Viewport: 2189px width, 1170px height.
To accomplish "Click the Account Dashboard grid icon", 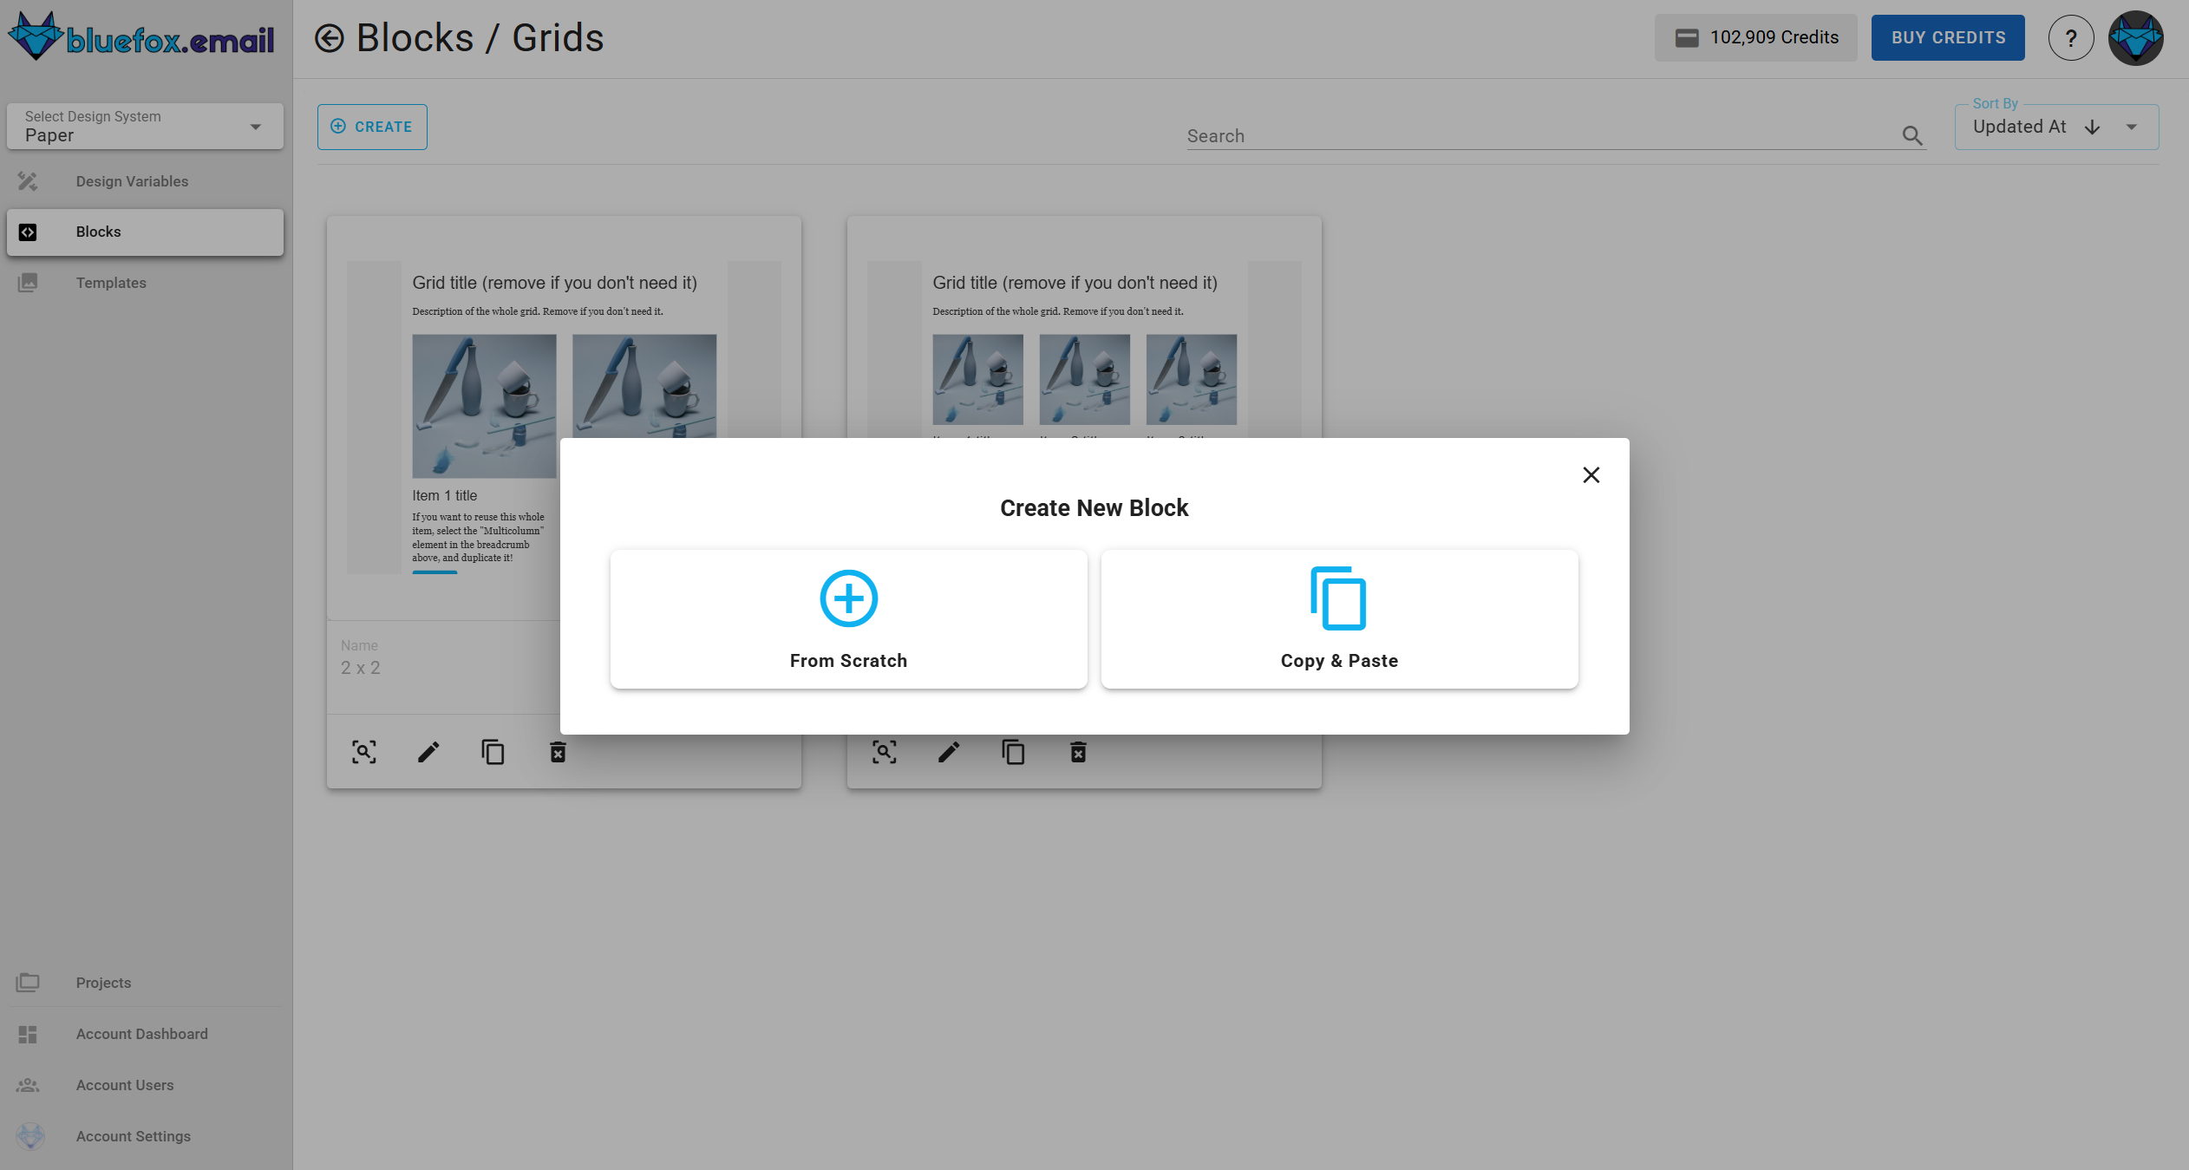I will (x=28, y=1034).
